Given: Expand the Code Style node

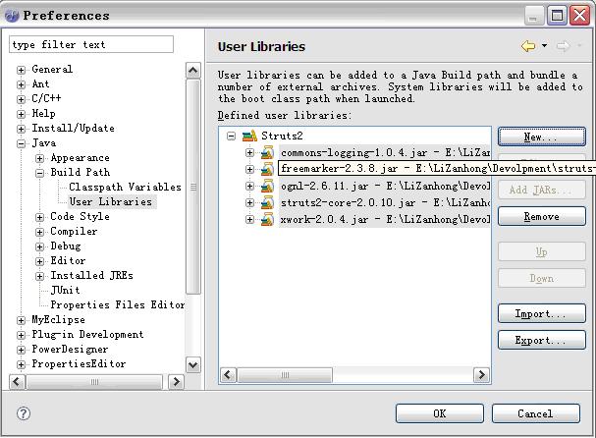Looking at the screenshot, I should pos(39,217).
